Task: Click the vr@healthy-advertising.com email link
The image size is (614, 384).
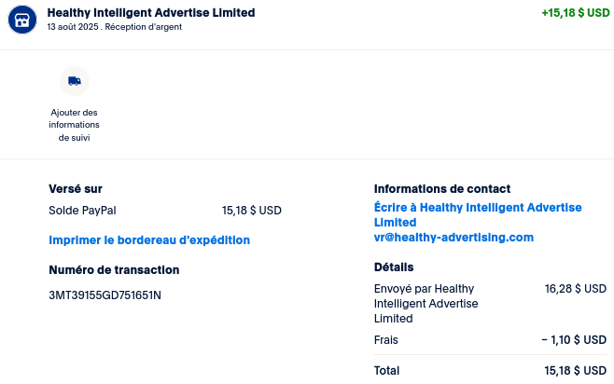Action: 454,238
